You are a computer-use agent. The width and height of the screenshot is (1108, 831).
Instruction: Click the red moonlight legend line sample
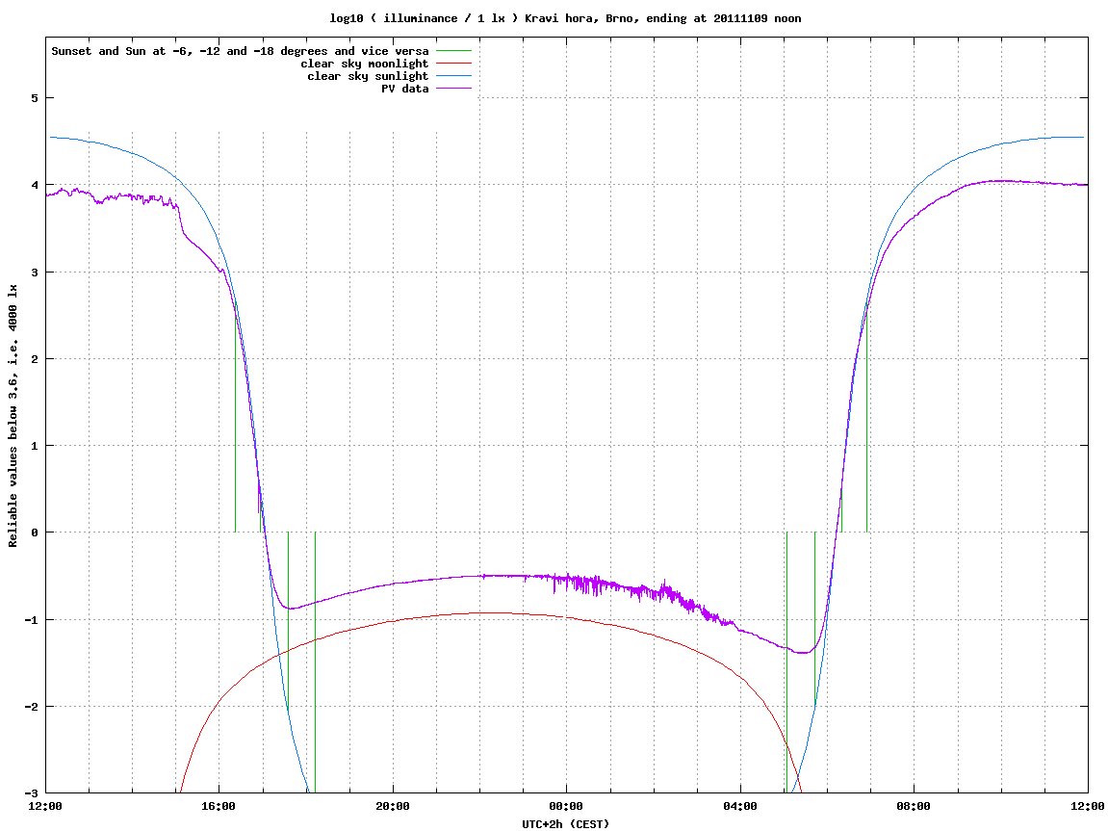tap(453, 64)
